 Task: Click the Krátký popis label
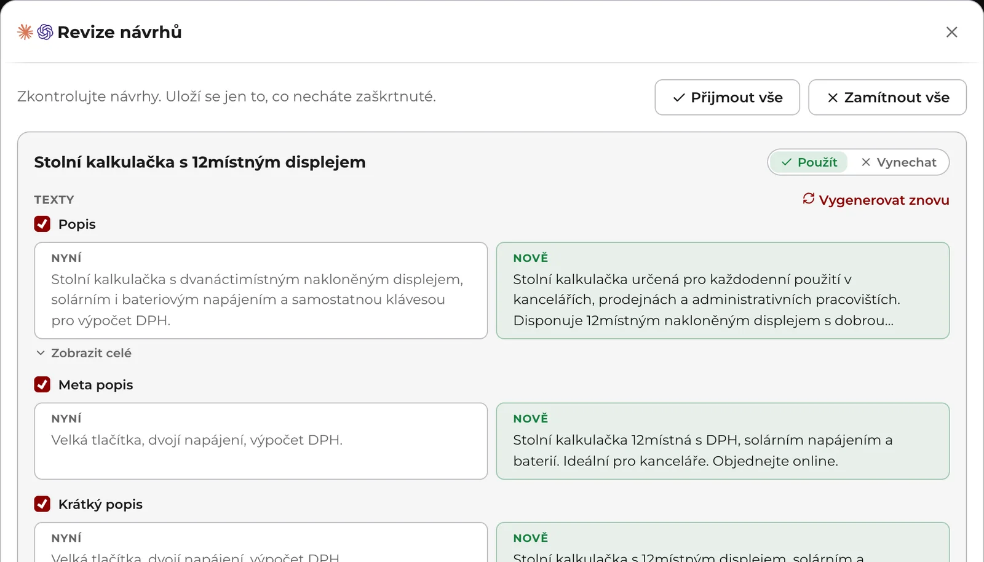pos(100,504)
